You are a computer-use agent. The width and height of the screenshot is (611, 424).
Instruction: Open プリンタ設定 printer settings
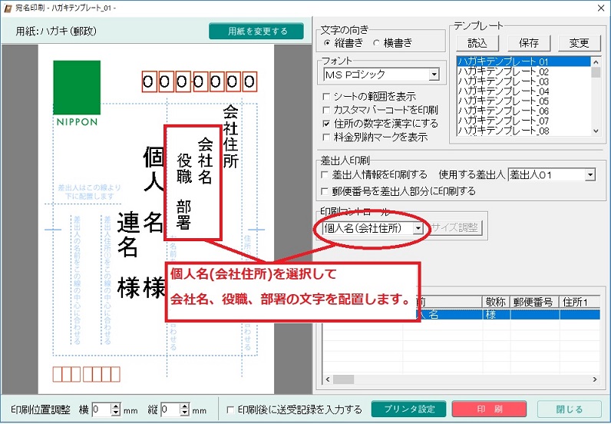tap(408, 409)
